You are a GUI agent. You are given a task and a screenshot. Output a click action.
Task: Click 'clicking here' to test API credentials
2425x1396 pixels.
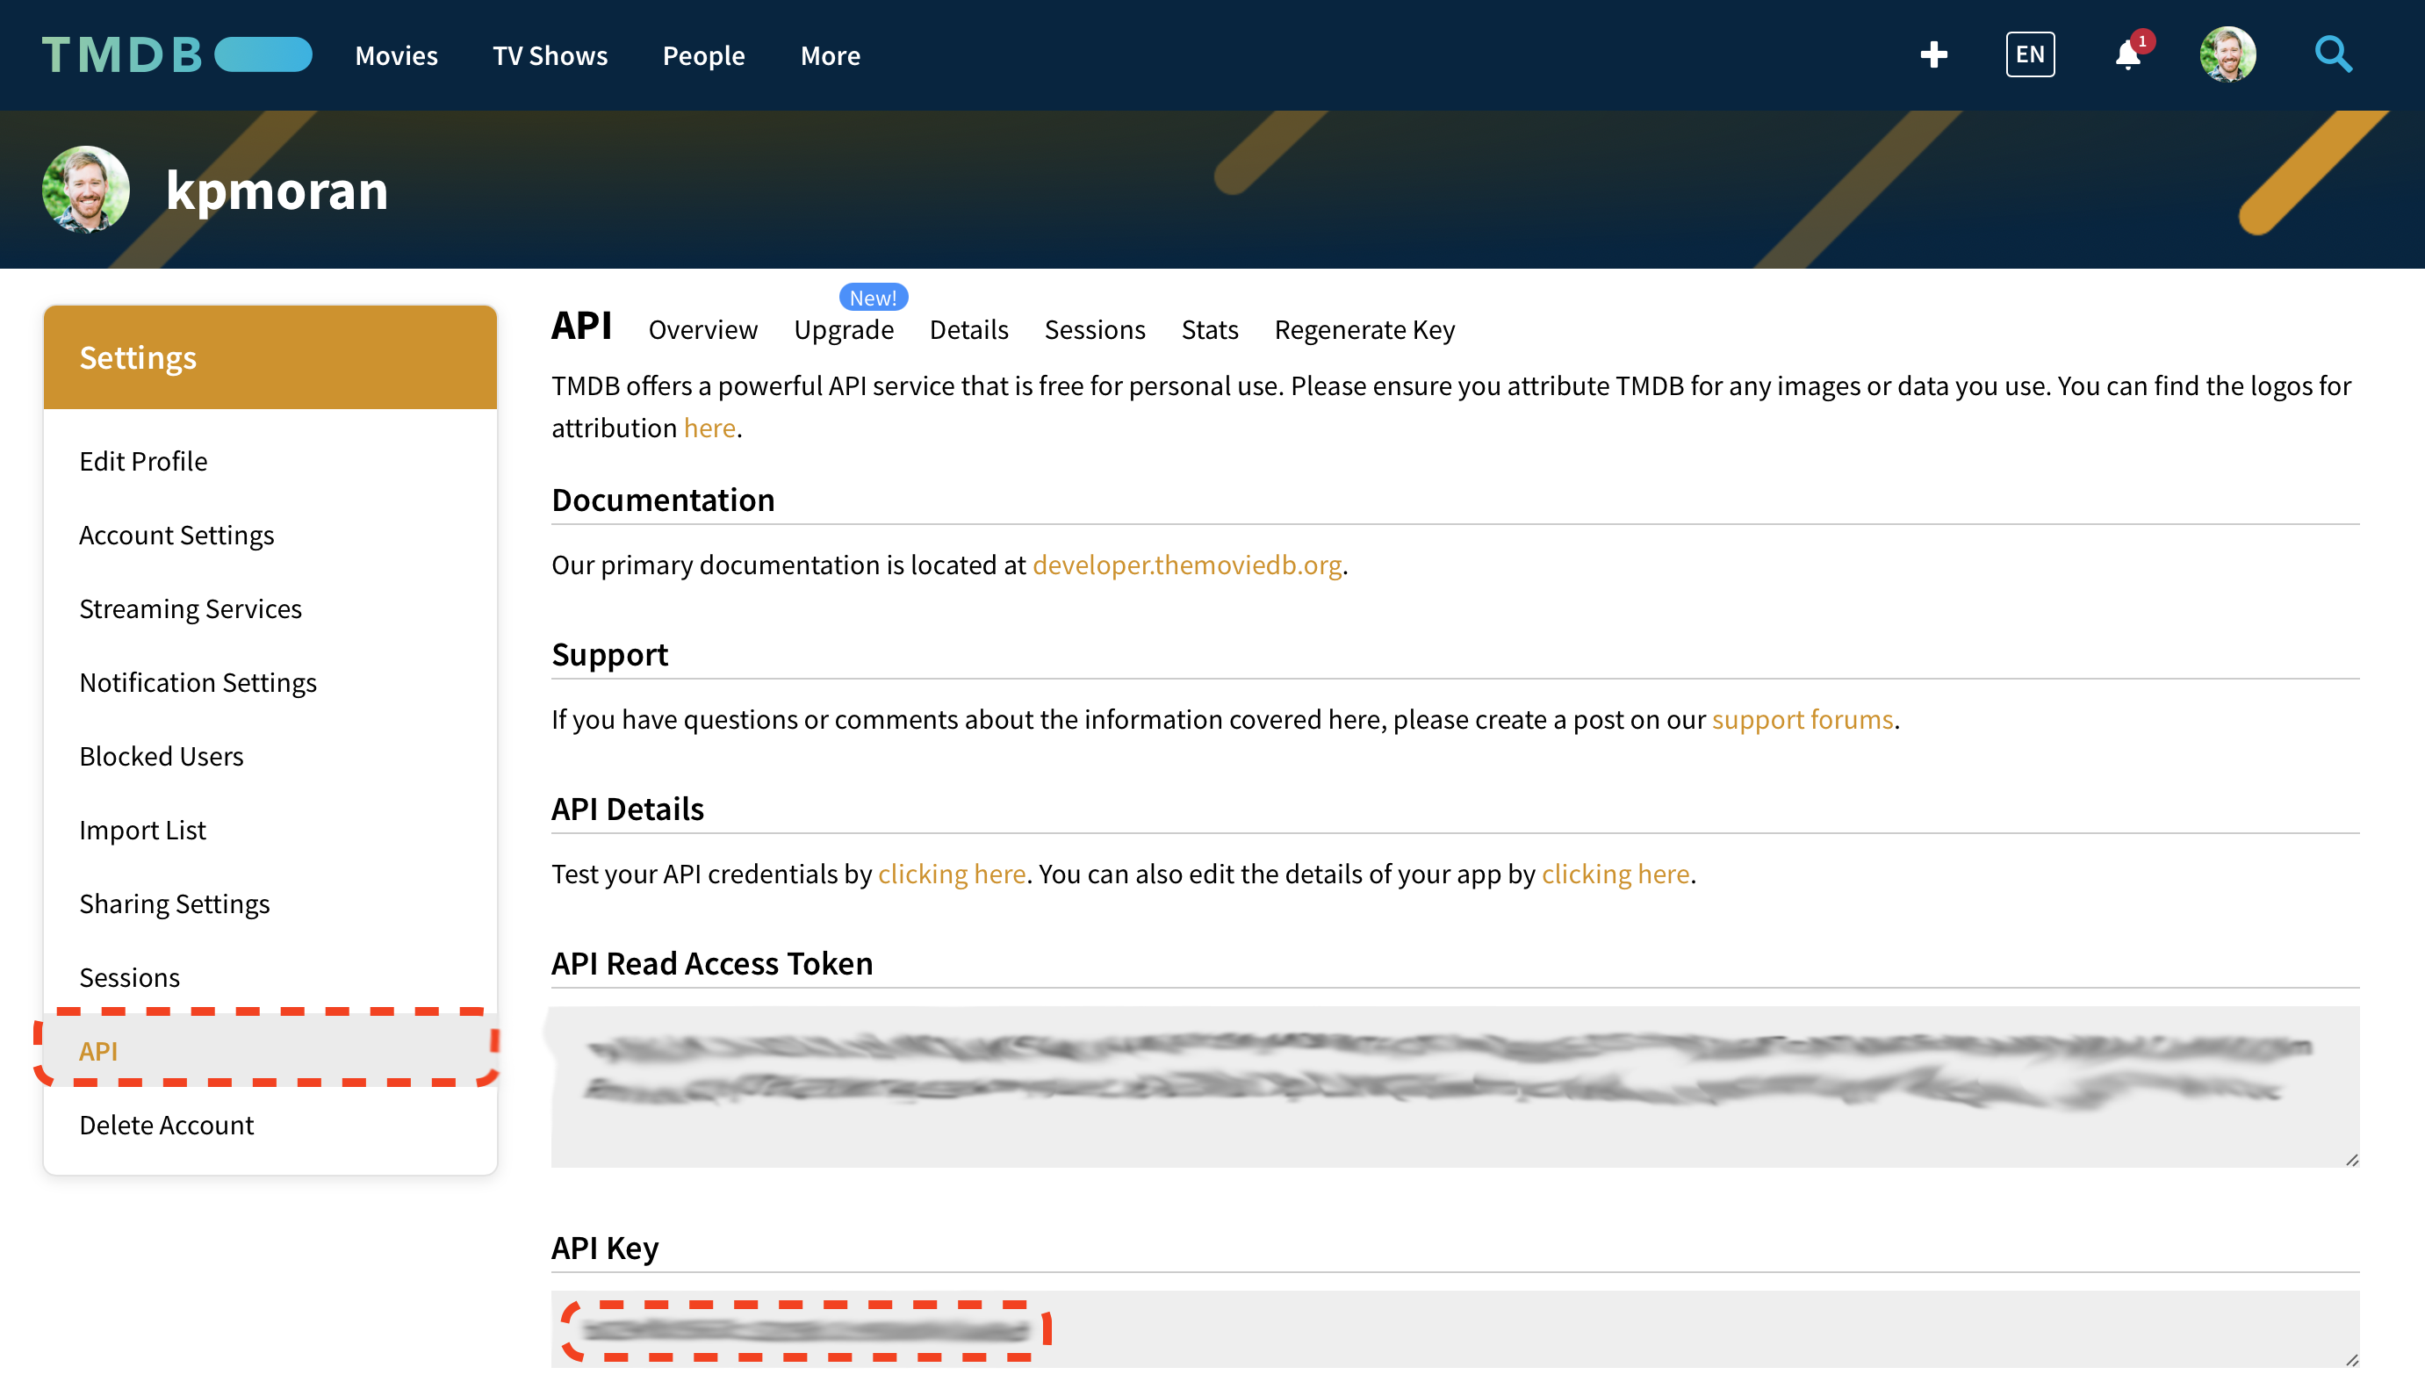pyautogui.click(x=951, y=874)
